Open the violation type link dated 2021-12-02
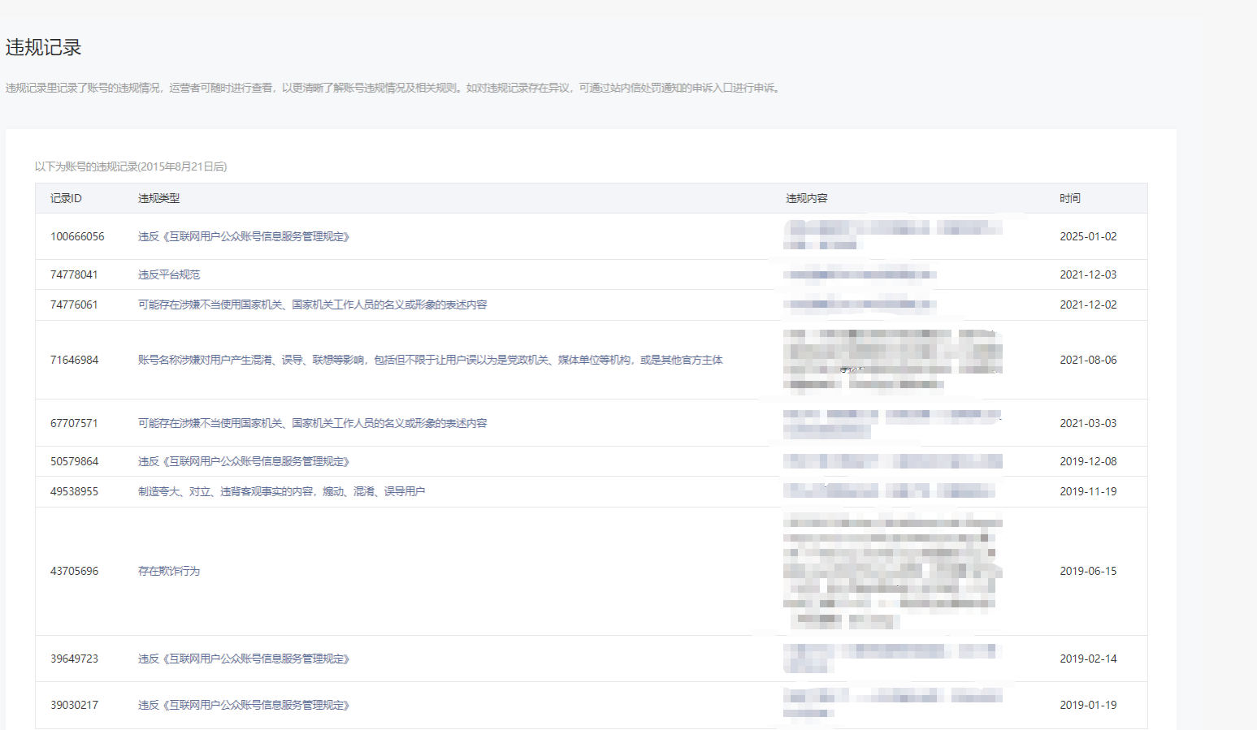The height and width of the screenshot is (730, 1257). point(312,305)
